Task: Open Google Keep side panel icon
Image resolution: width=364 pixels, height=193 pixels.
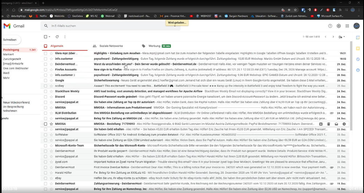Action: [x=358, y=48]
